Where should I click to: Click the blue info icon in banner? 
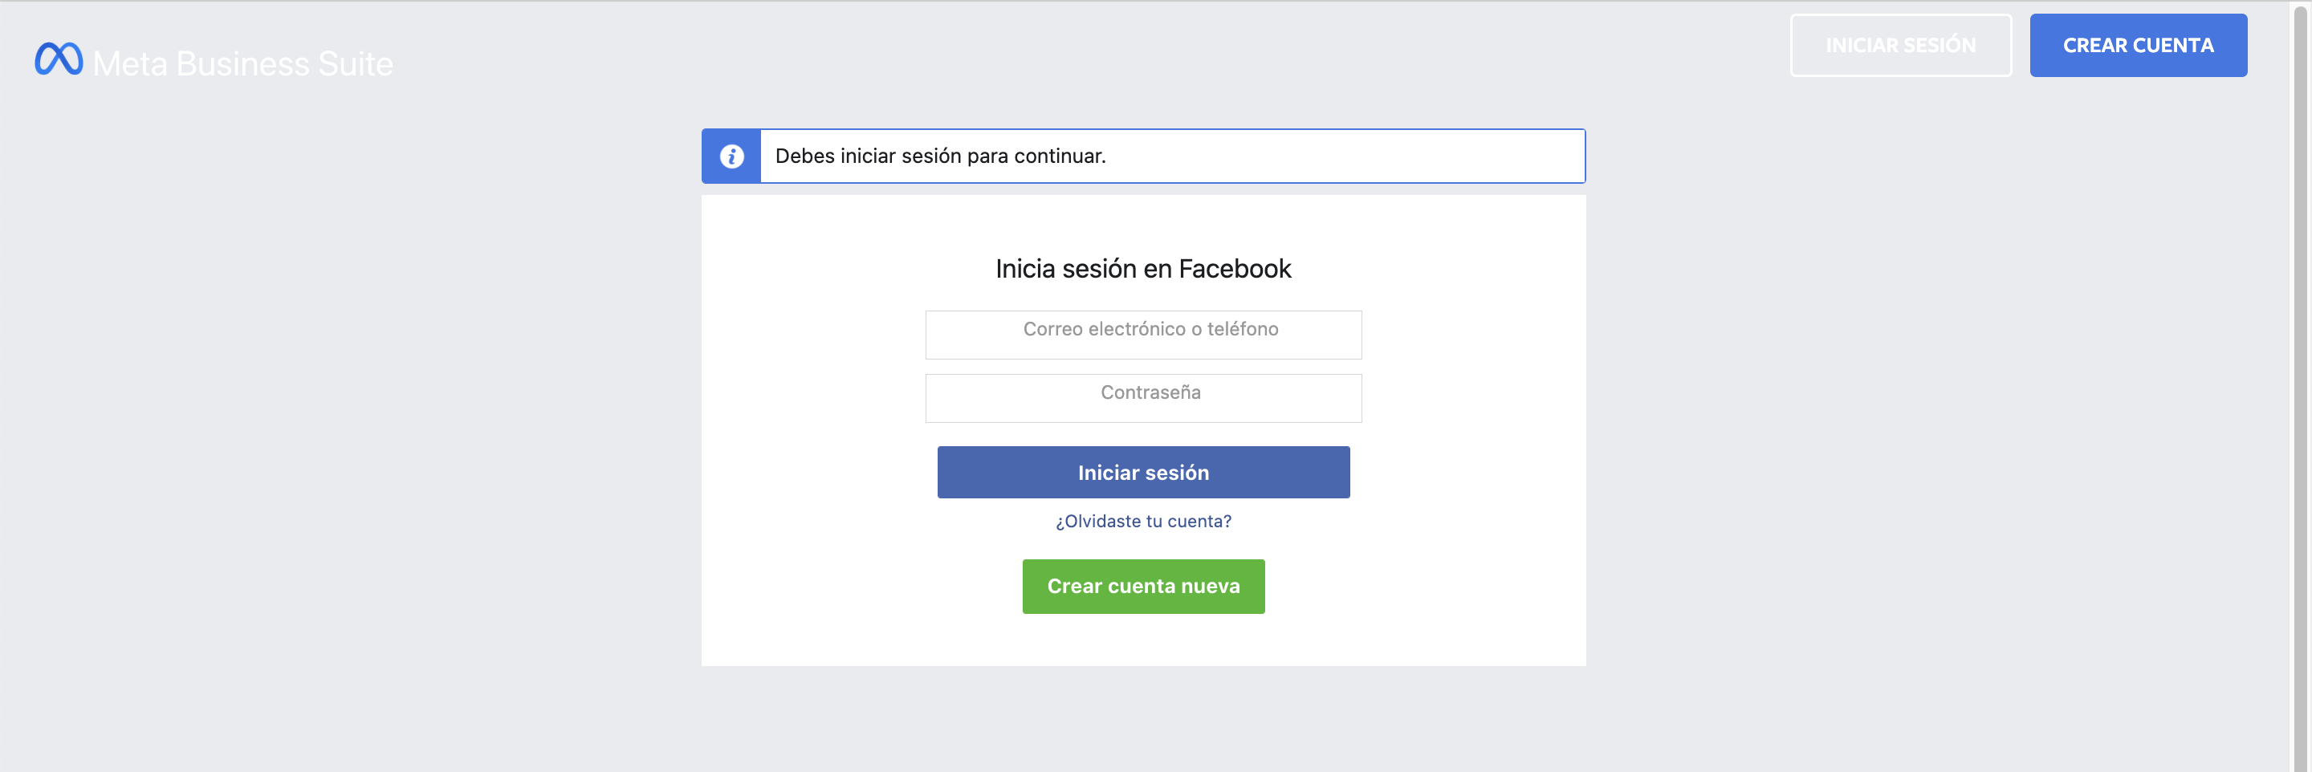coord(731,156)
